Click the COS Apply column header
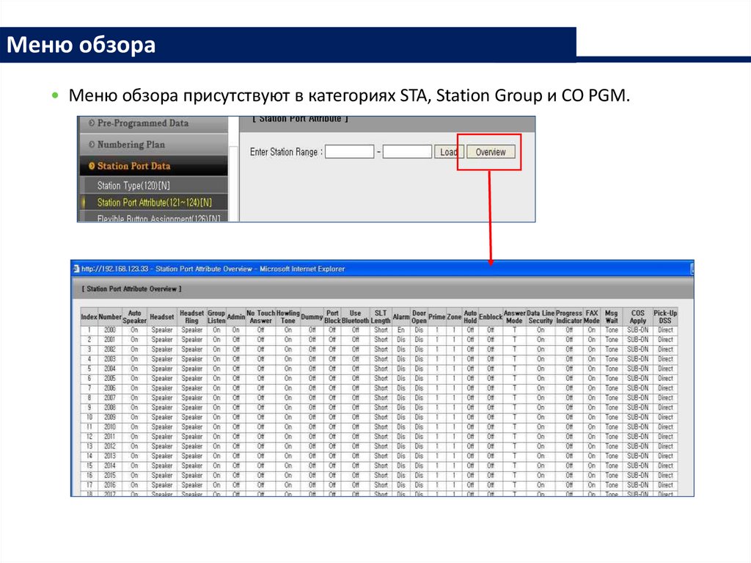 click(x=638, y=316)
